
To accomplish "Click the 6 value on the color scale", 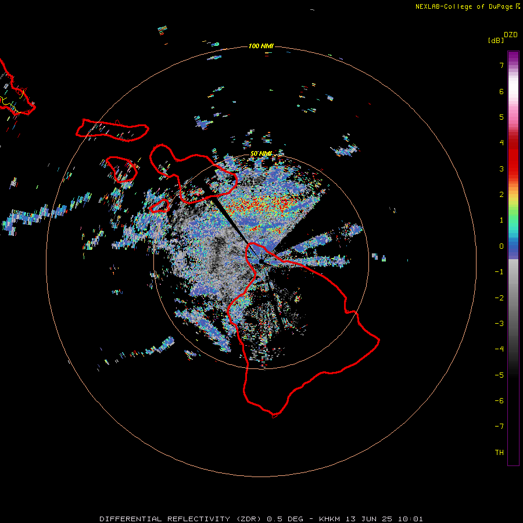I will (501, 91).
